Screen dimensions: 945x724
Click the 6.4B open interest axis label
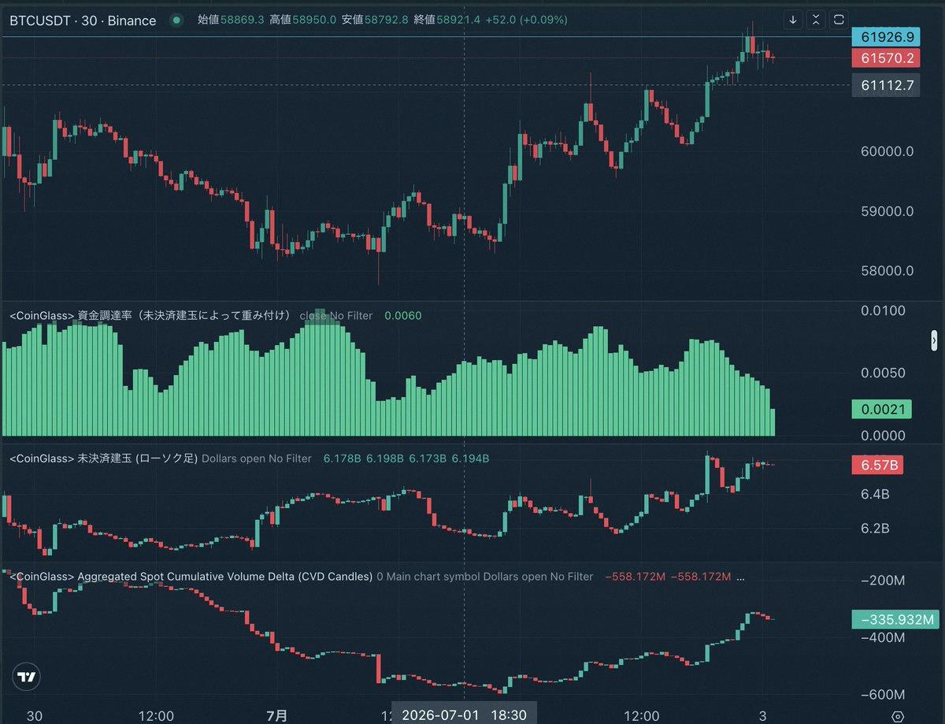click(x=875, y=495)
